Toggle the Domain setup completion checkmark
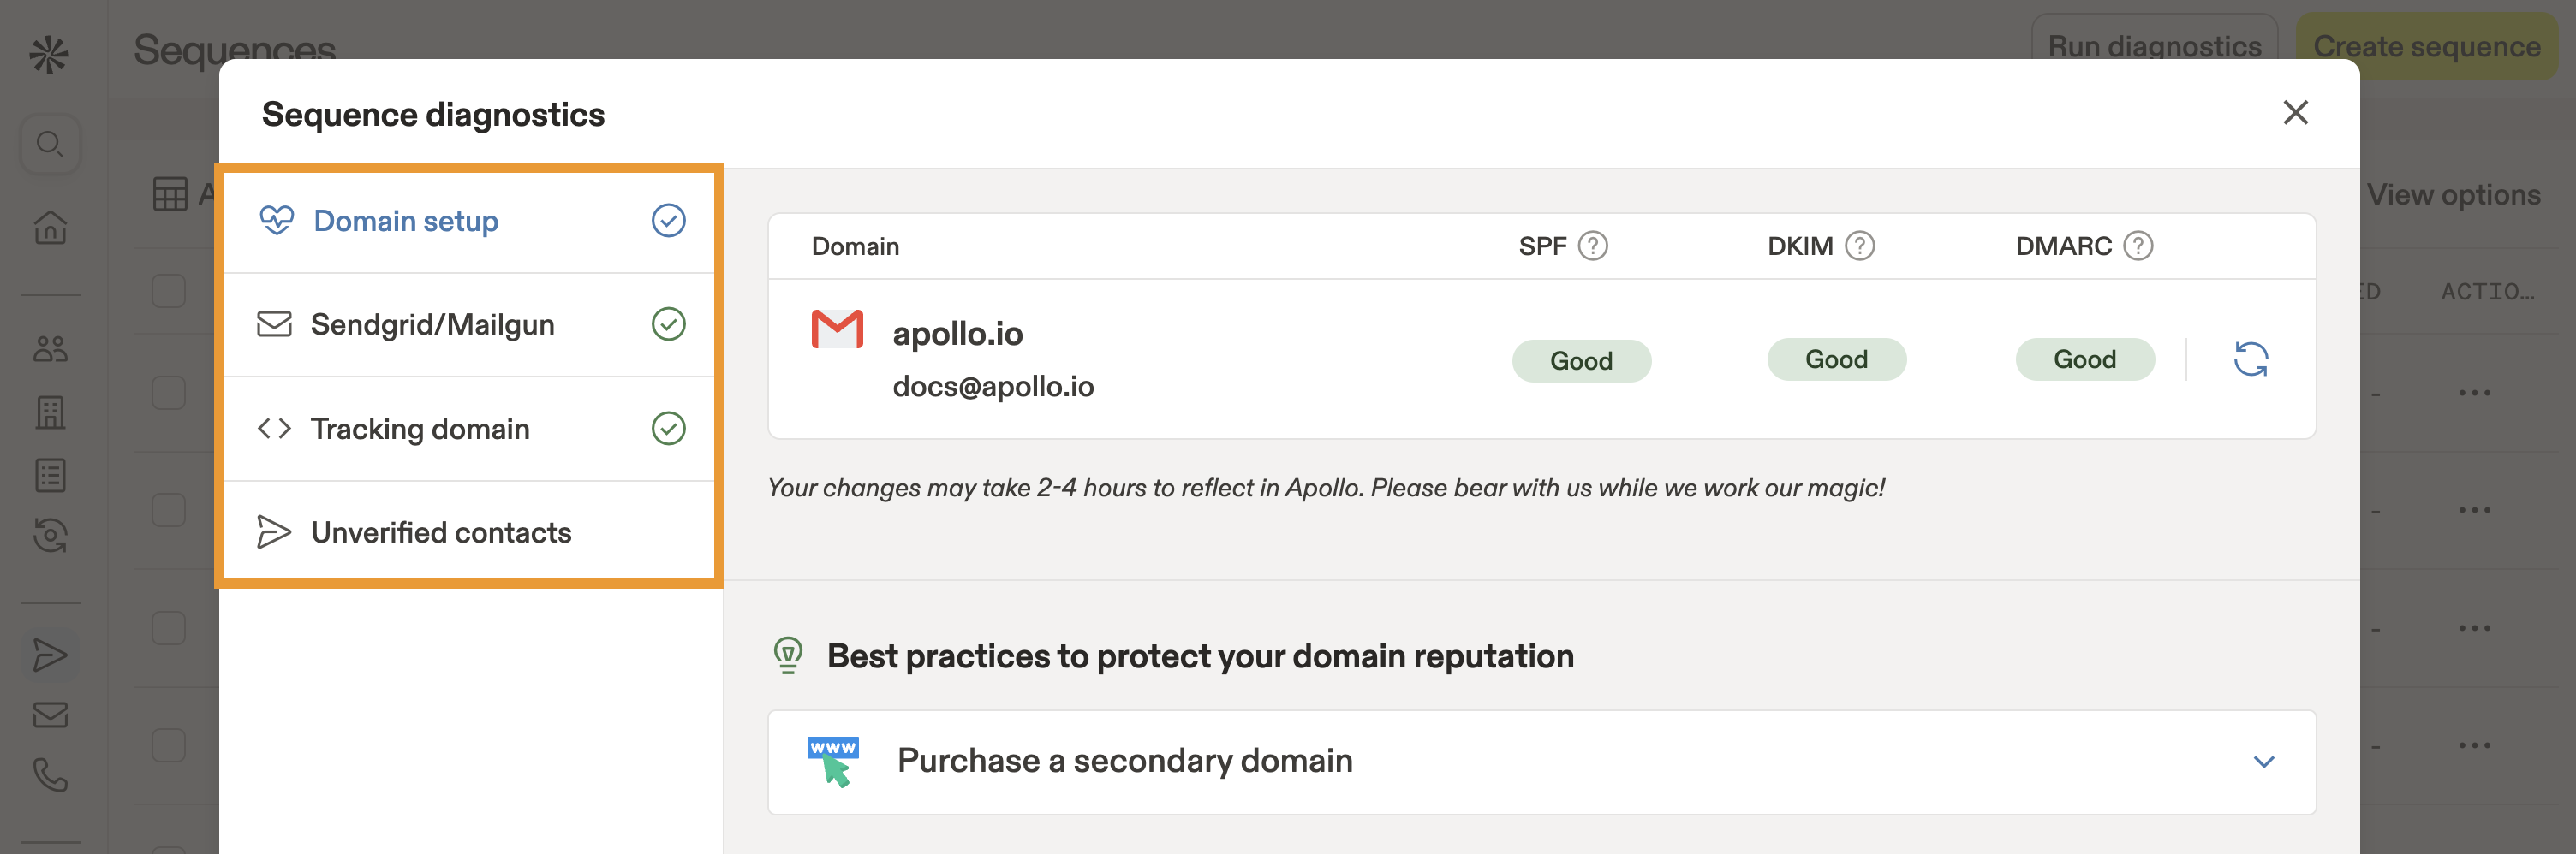2576x854 pixels. click(x=668, y=220)
